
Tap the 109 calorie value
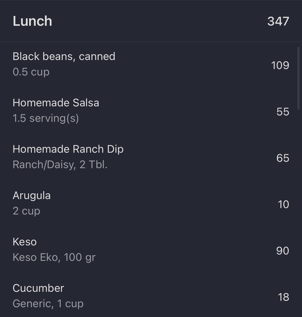click(x=280, y=65)
